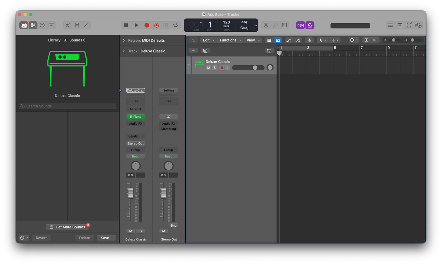Open the List Editors button
Viewport: 442px width, 264px height.
(390, 25)
